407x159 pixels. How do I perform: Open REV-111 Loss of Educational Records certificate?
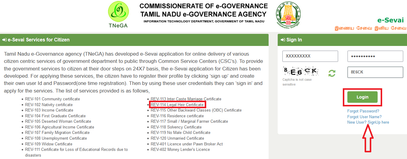[76, 152]
